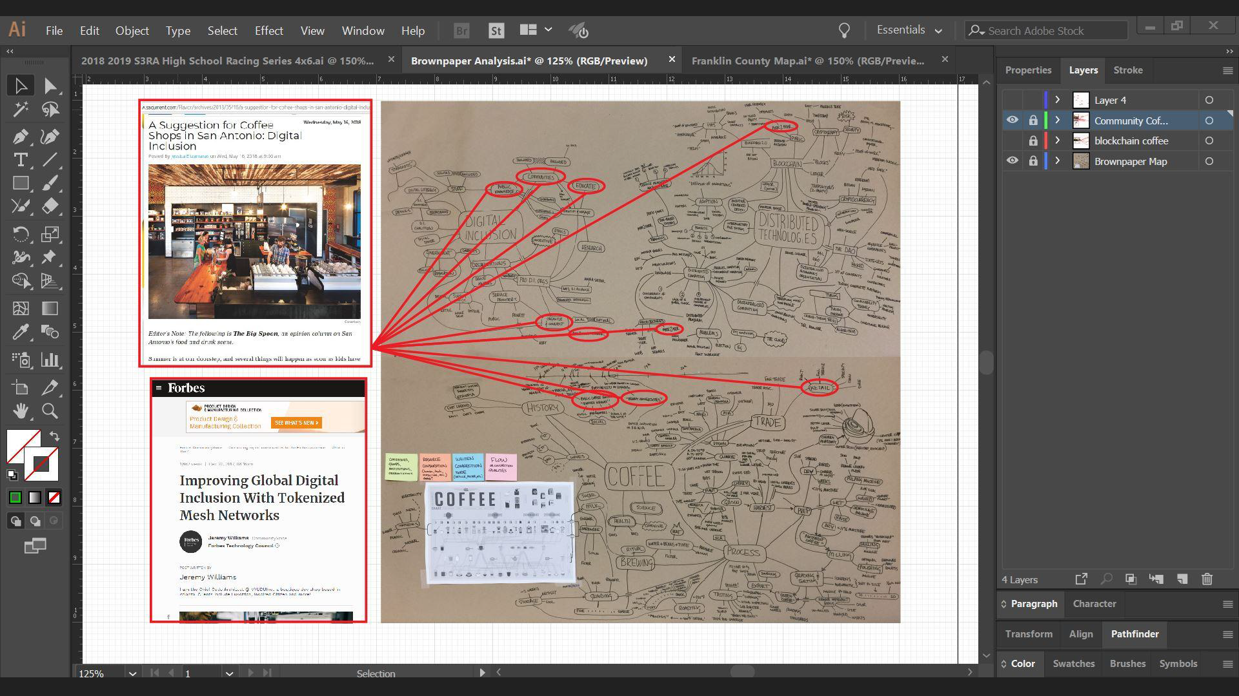This screenshot has width=1239, height=696.
Task: Activate the Eyedropper tool
Action: (20, 333)
